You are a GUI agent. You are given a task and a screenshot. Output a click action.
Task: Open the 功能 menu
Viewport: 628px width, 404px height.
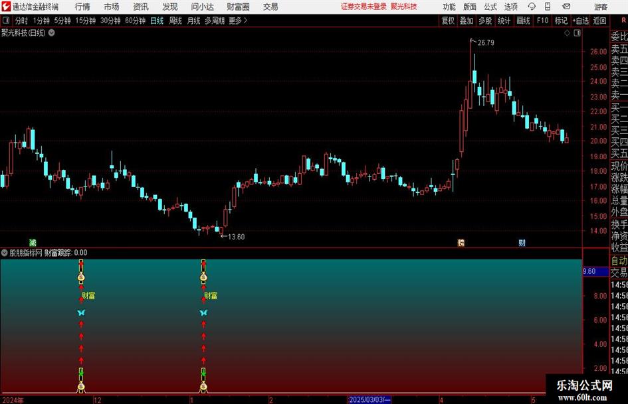point(449,7)
